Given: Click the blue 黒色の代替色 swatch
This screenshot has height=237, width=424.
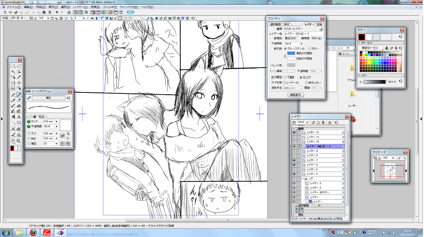Looking at the screenshot, I should click(291, 53).
